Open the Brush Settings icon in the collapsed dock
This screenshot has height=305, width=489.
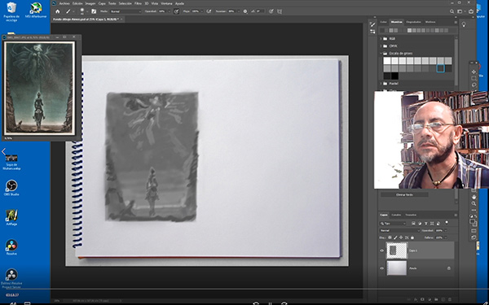[372, 32]
